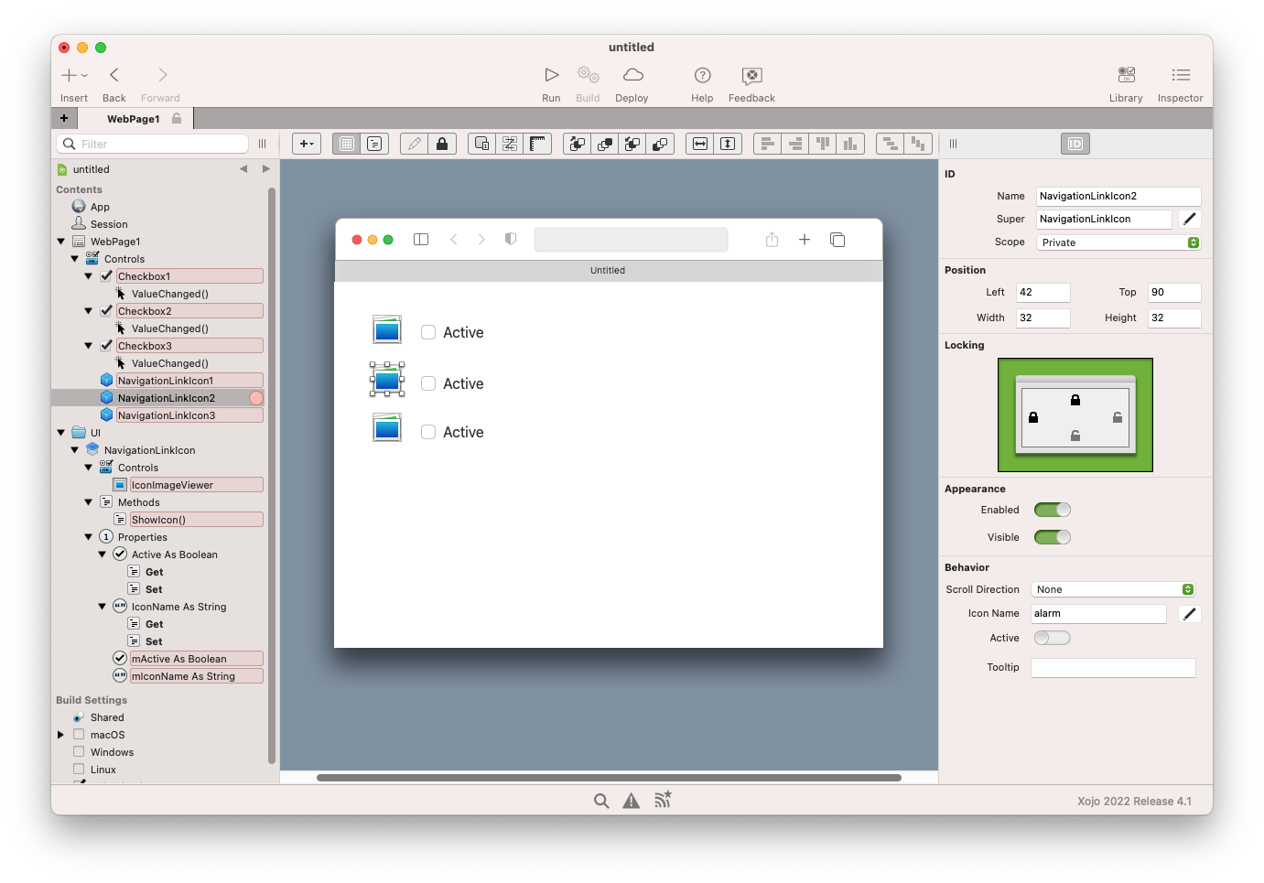Open the Scroll Direction dropdown
This screenshot has height=883, width=1264.
pos(1112,589)
